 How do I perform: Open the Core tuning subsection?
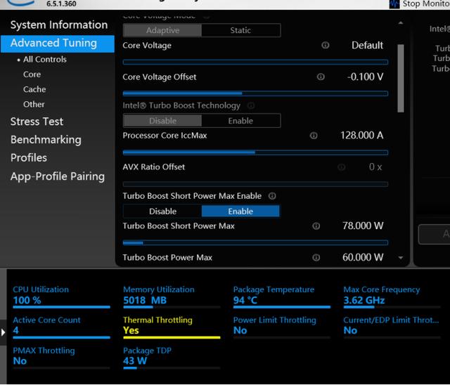tap(32, 74)
